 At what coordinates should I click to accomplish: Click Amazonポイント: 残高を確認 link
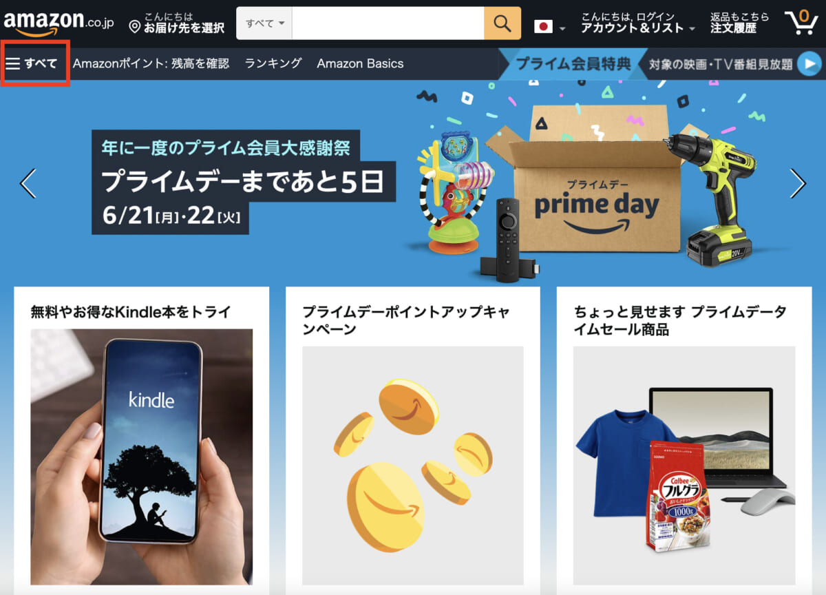click(x=151, y=63)
